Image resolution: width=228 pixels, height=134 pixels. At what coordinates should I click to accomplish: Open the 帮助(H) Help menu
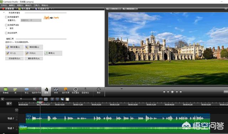click(x=45, y=5)
